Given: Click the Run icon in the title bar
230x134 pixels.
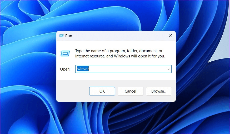Looking at the screenshot, I should pos(61,36).
